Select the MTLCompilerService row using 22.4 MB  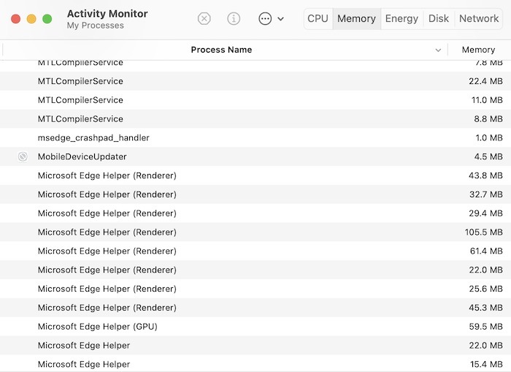[255, 81]
